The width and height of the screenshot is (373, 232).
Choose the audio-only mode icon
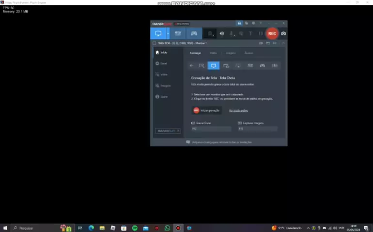[x=275, y=66]
